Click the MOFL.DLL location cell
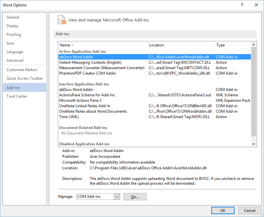The height and width of the screenshot is (217, 264). pos(179,117)
